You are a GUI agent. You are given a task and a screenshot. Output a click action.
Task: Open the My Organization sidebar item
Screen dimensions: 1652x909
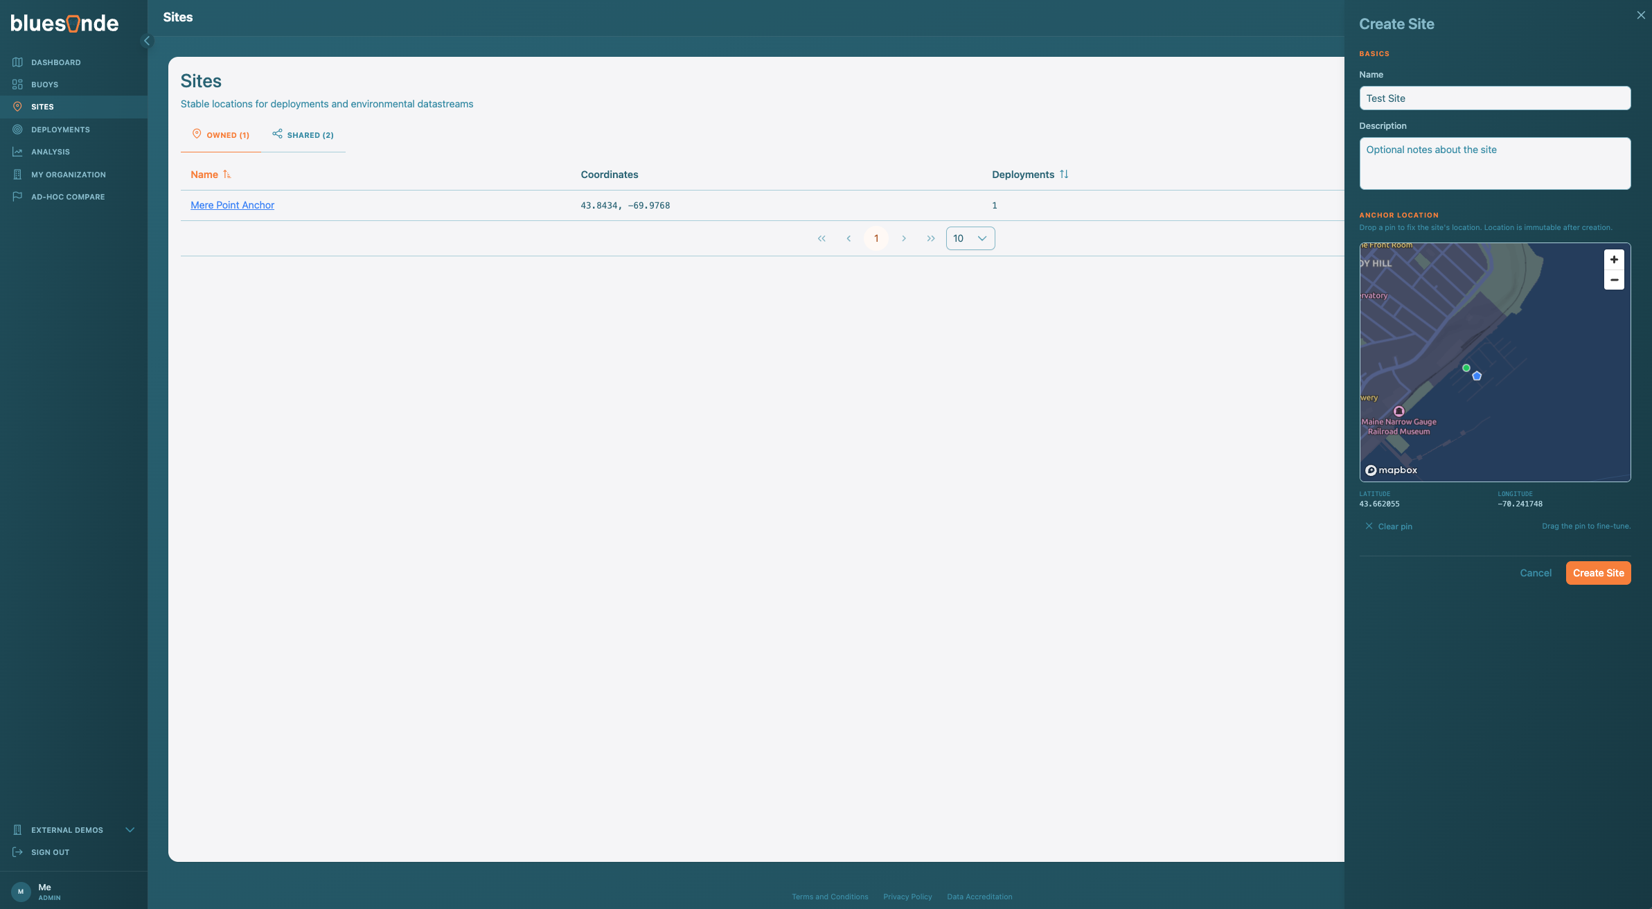(x=68, y=175)
